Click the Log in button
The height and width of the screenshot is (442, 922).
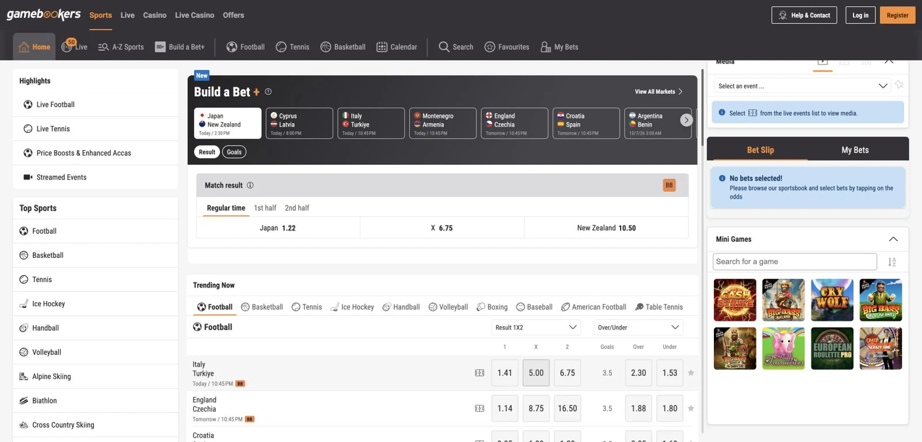point(860,15)
